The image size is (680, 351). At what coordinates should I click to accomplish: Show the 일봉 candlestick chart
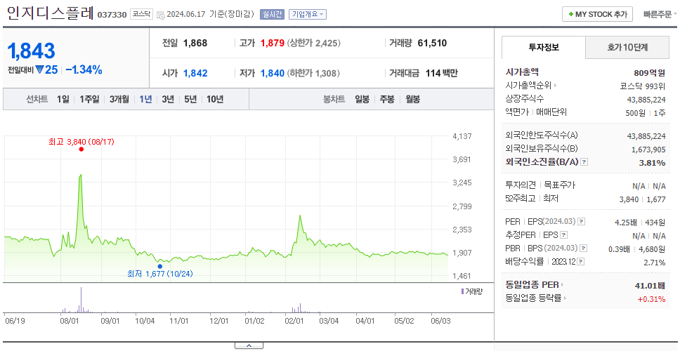[x=362, y=99]
